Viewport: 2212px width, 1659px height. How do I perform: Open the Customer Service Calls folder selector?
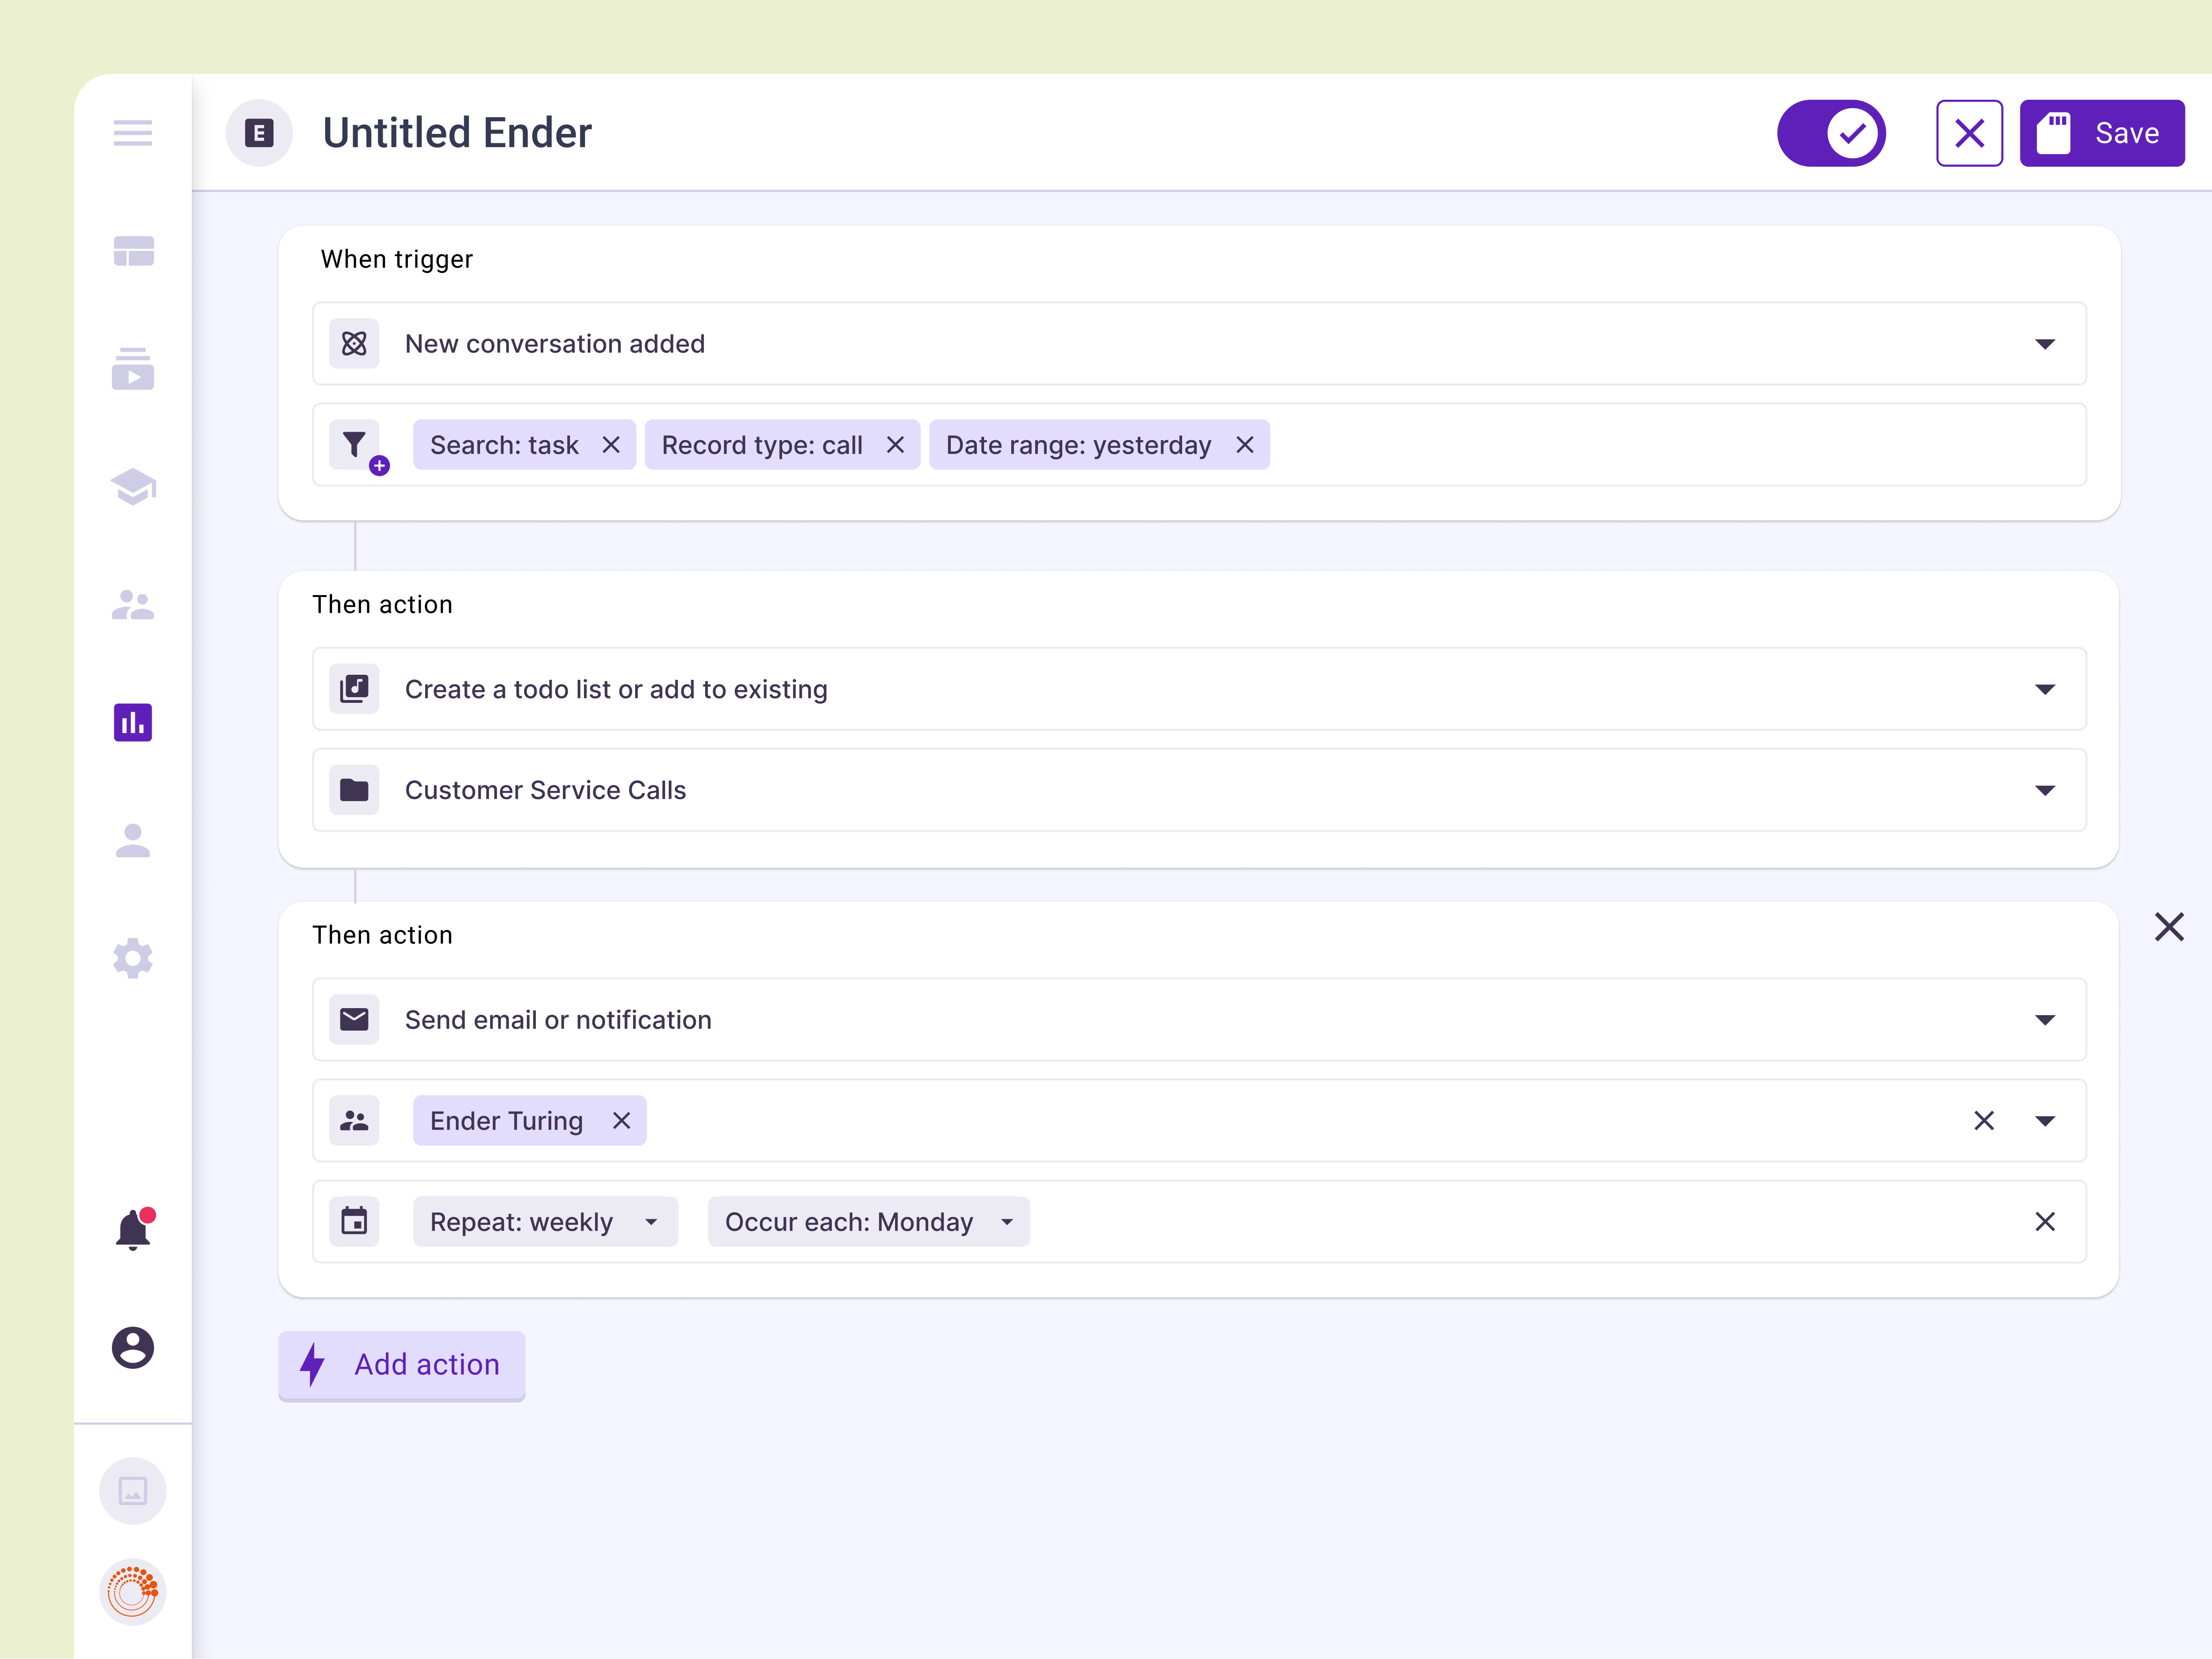(x=2045, y=790)
